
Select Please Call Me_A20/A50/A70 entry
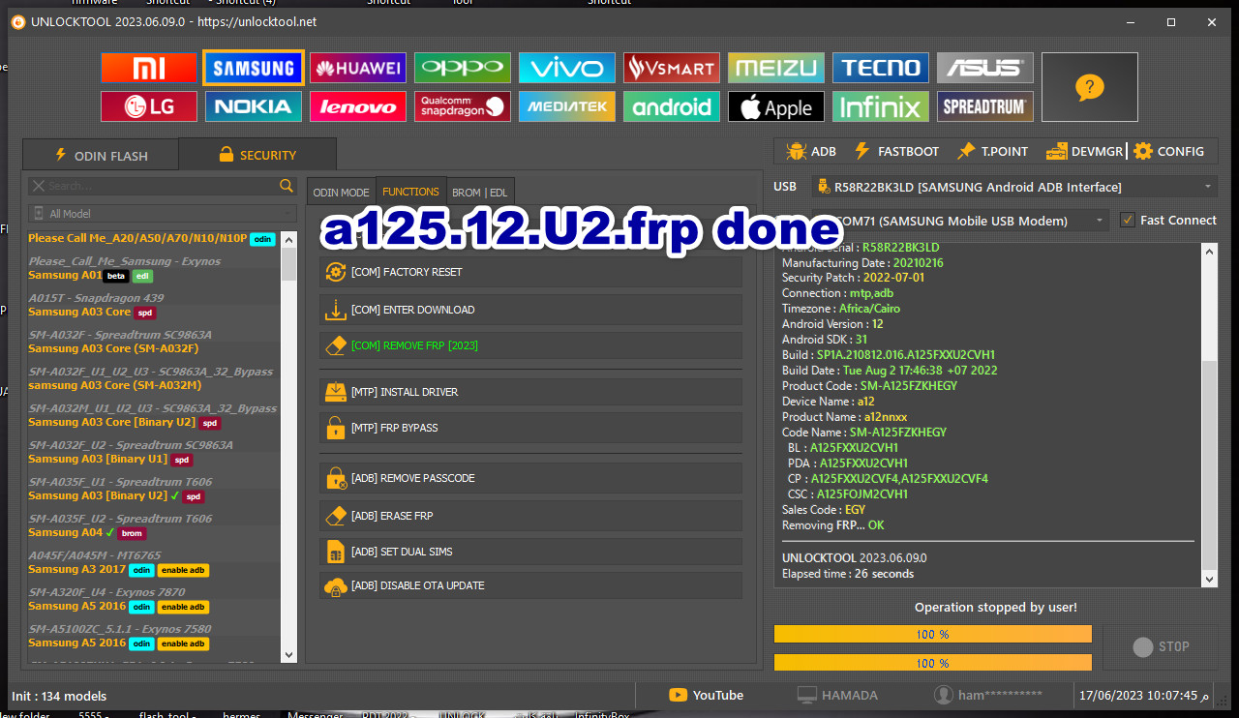pyautogui.click(x=151, y=238)
